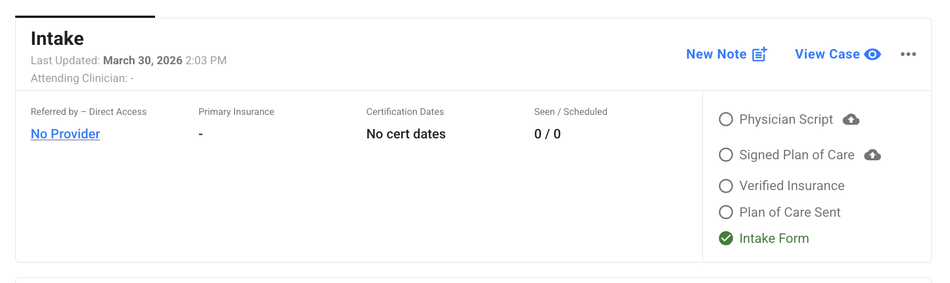Click the New Note text button
This screenshot has width=950, height=283.
click(x=716, y=54)
